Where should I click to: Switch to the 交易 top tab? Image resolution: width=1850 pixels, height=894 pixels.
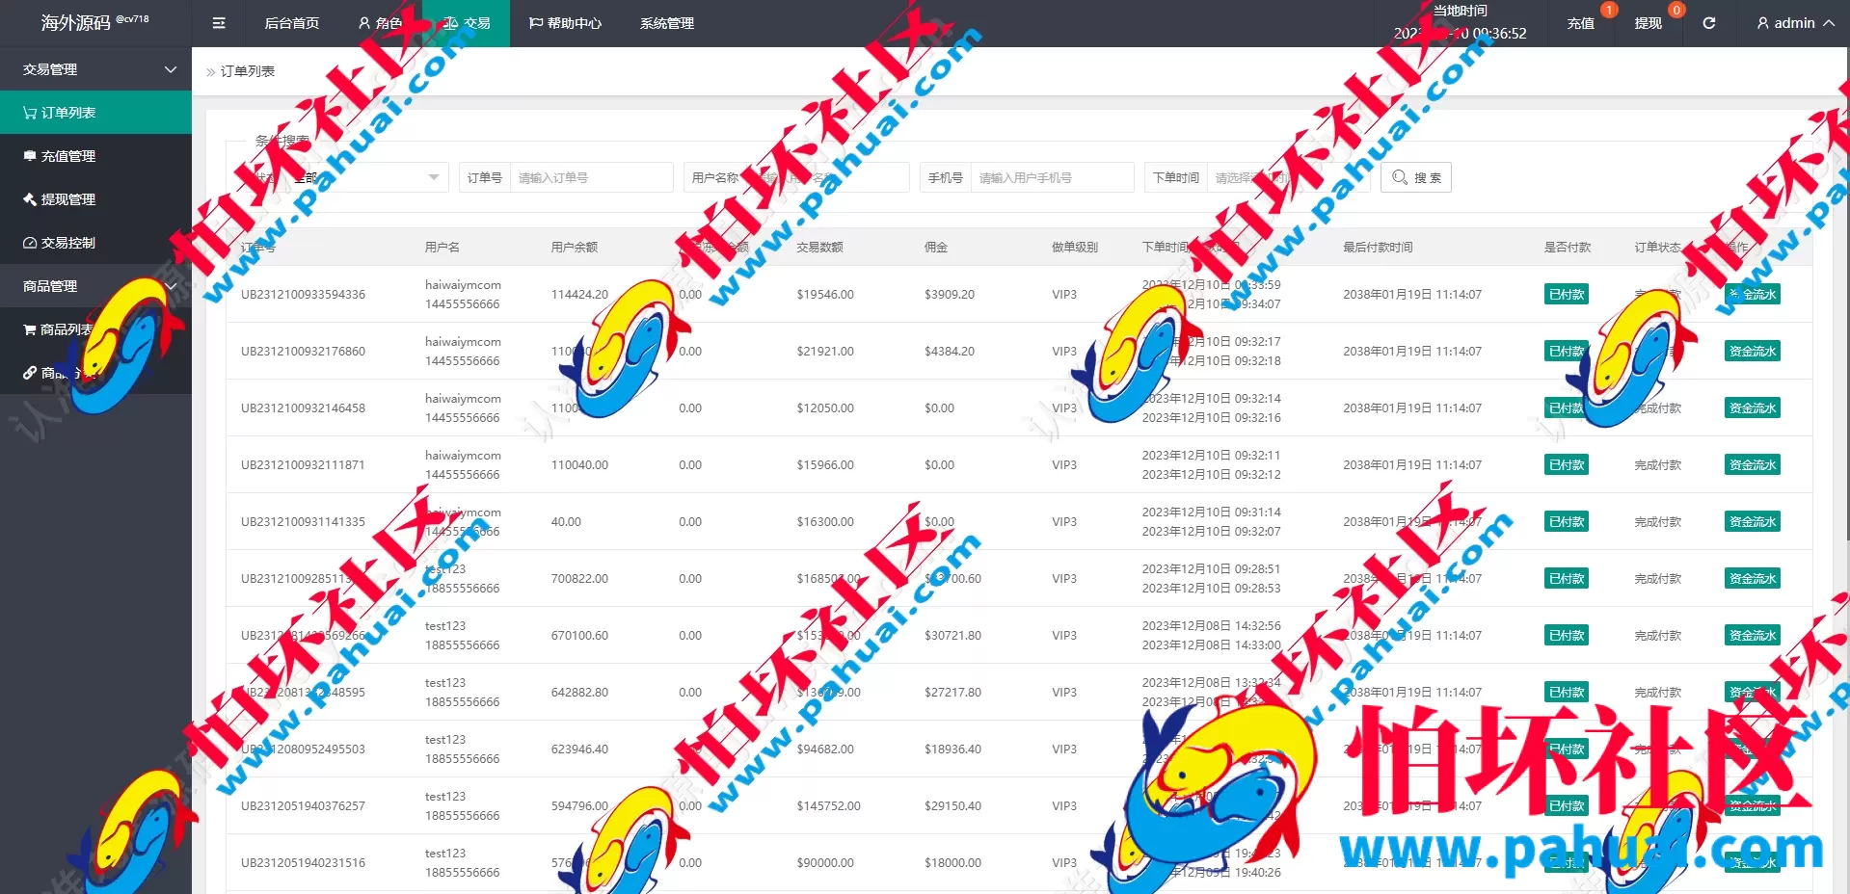point(467,23)
